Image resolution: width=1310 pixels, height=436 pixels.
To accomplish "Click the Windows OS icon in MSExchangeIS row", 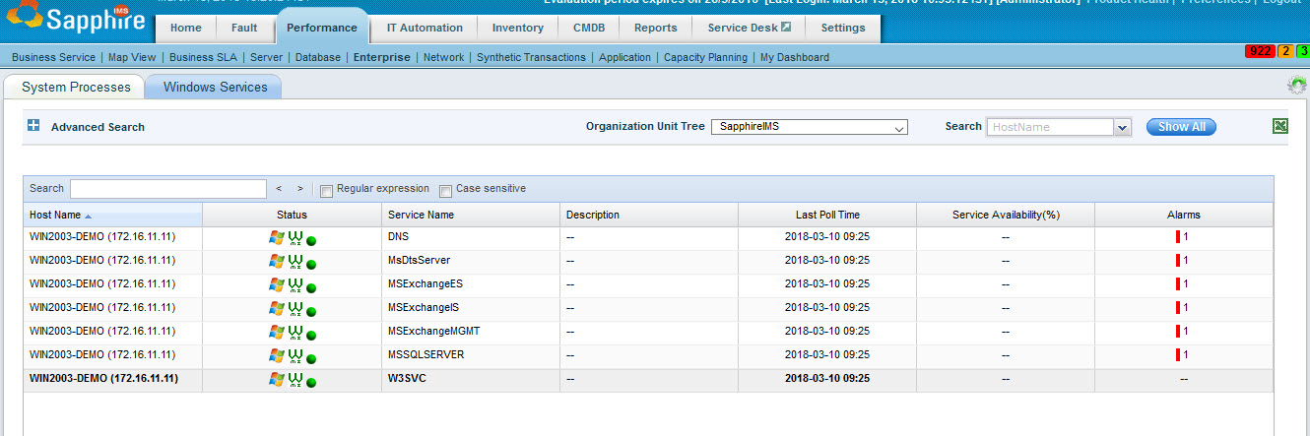I will [277, 308].
